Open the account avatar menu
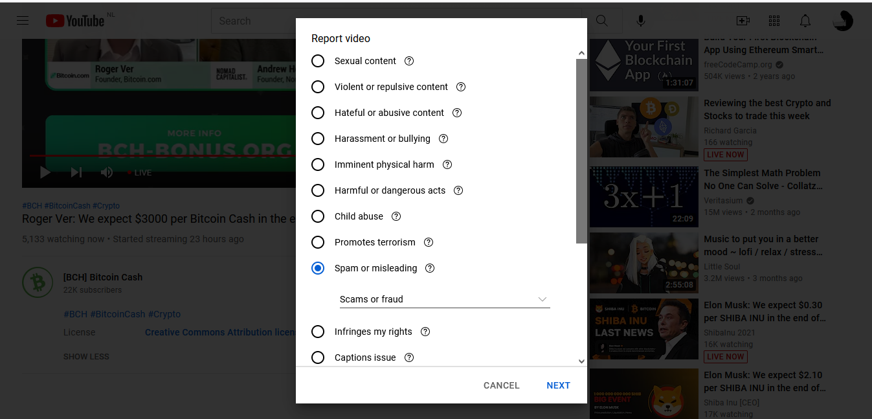872x419 pixels. [843, 21]
